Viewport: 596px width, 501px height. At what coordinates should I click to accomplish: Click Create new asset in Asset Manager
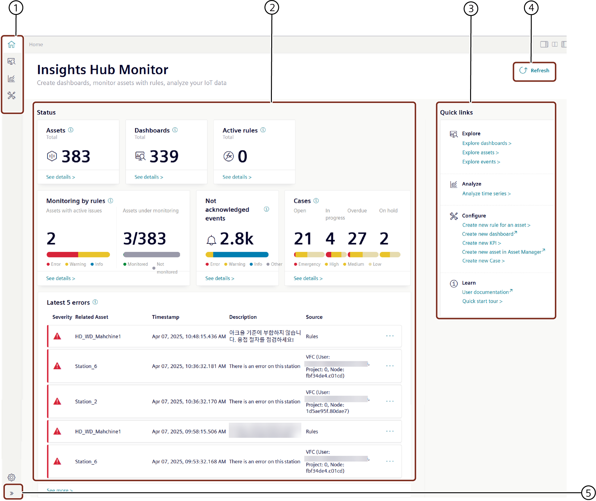[x=504, y=252]
